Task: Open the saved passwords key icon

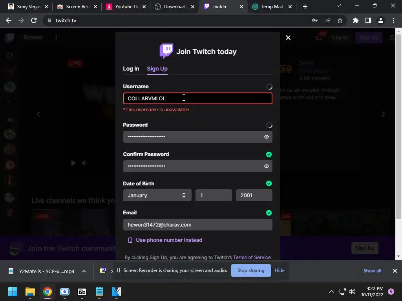Action: coord(315,20)
